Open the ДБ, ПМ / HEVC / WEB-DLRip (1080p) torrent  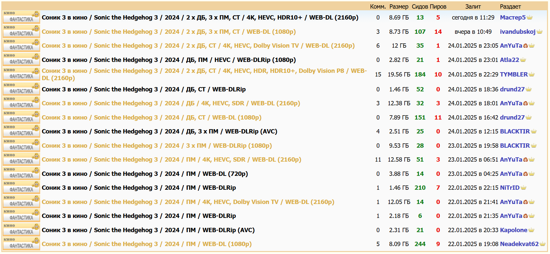[169, 60]
